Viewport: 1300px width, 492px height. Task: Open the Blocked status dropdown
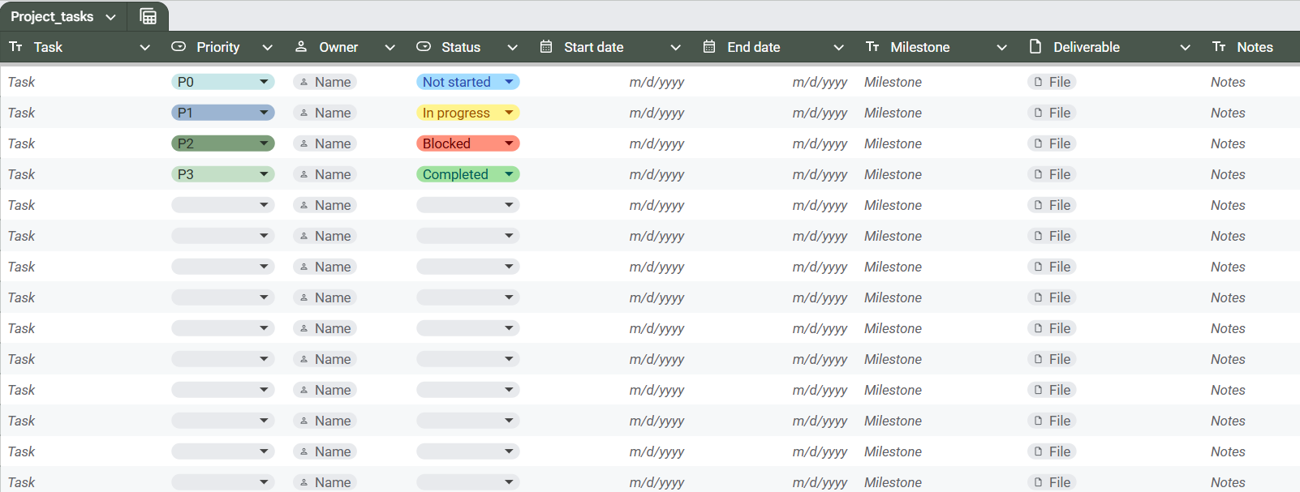468,143
